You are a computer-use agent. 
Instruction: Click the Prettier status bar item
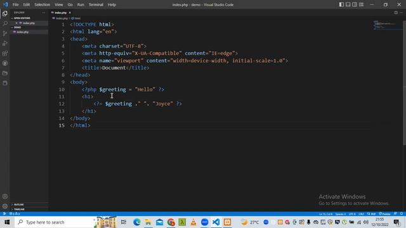coord(385,214)
